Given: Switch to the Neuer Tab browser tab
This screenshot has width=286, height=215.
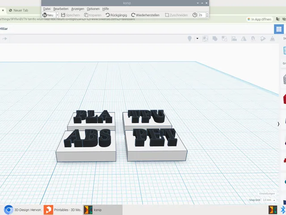Looking at the screenshot, I should click(19, 10).
